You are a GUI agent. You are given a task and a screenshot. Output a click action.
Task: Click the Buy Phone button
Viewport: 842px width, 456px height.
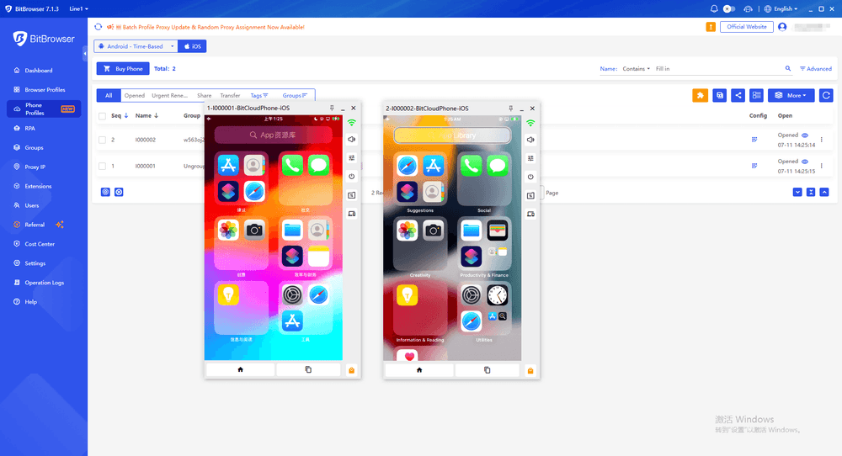[x=123, y=69]
